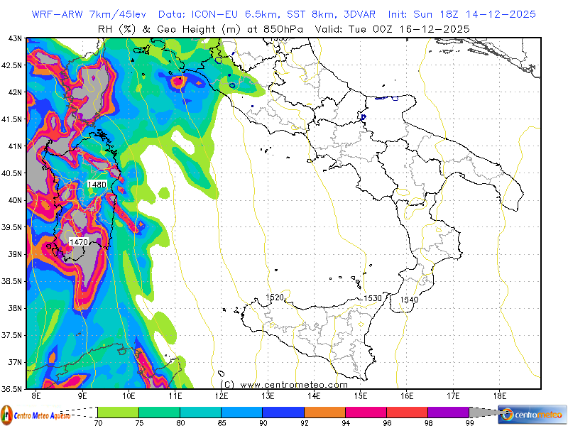Image resolution: width=568 pixels, height=426 pixels.
Task: Click the 40N latitude axis label
Action: (13, 200)
